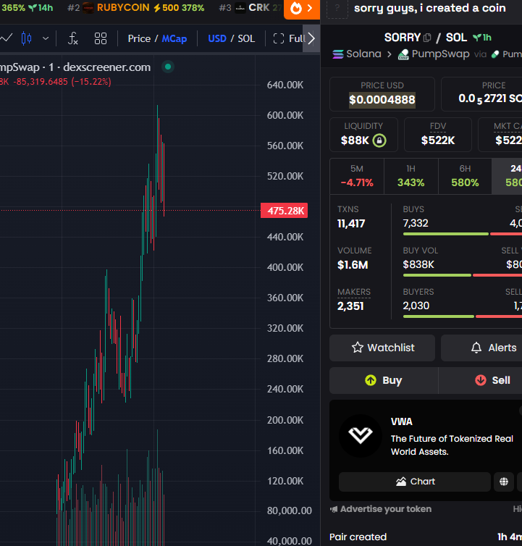Click the VOLUME value $1.6M
This screenshot has width=522, height=546.
coord(353,265)
